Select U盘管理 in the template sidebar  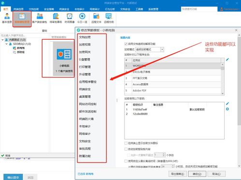tap(85, 60)
